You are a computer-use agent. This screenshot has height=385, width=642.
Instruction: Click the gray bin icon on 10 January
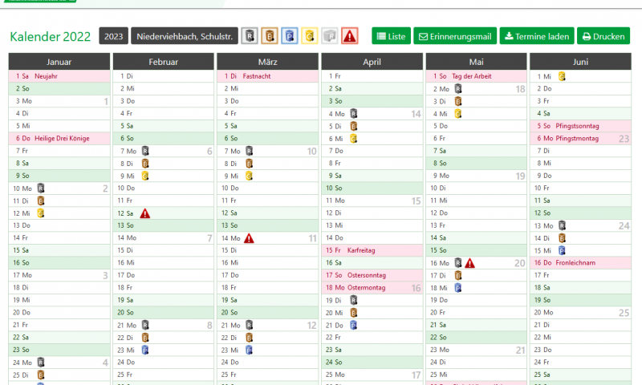41,188
